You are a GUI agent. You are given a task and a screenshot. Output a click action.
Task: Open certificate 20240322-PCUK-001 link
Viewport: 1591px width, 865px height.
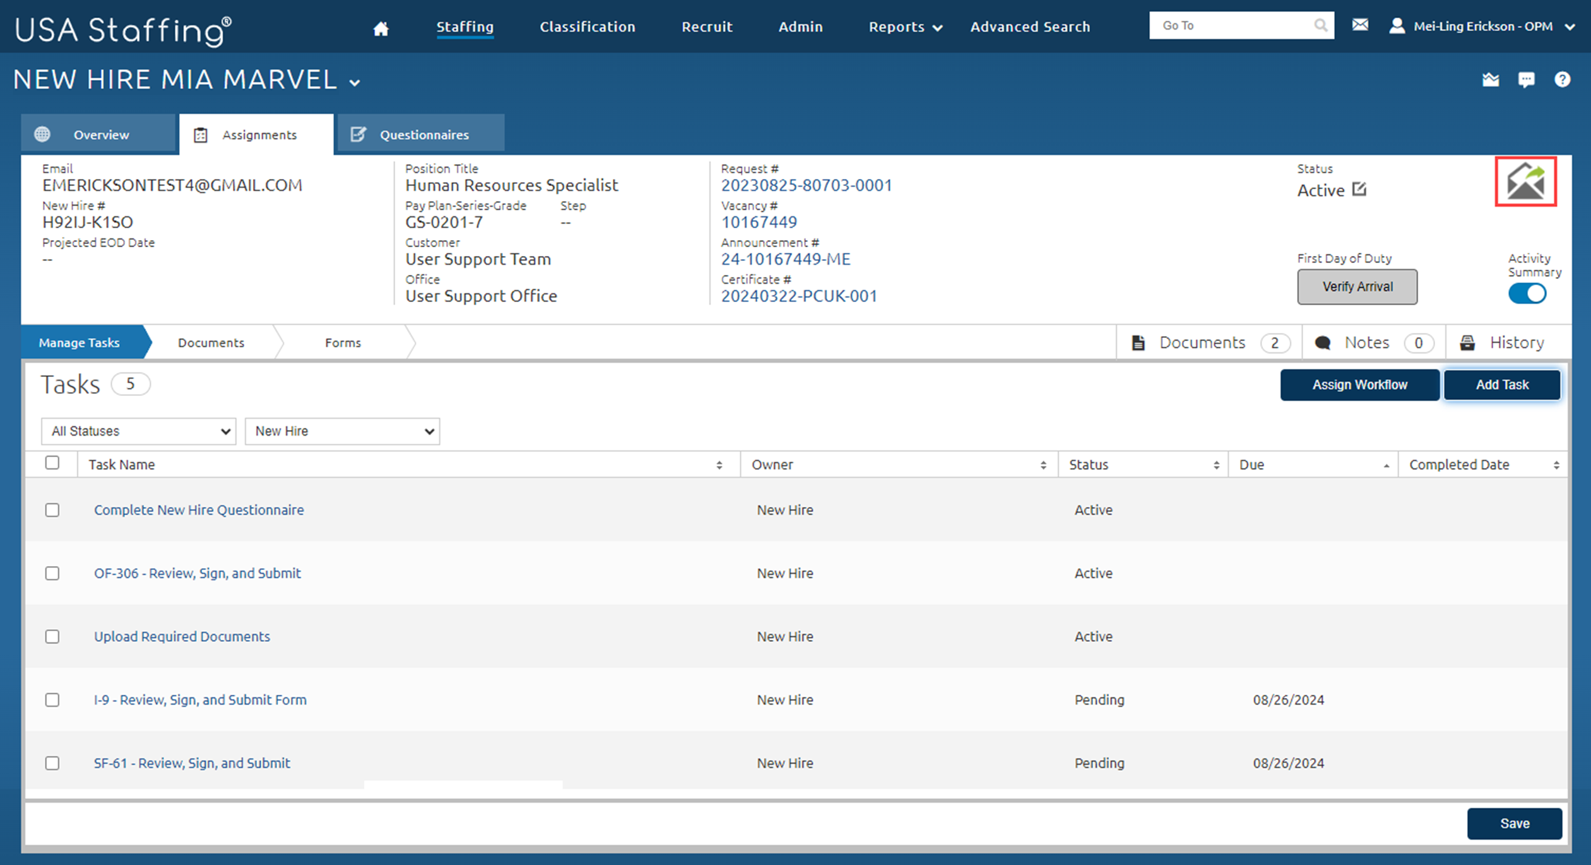799,296
